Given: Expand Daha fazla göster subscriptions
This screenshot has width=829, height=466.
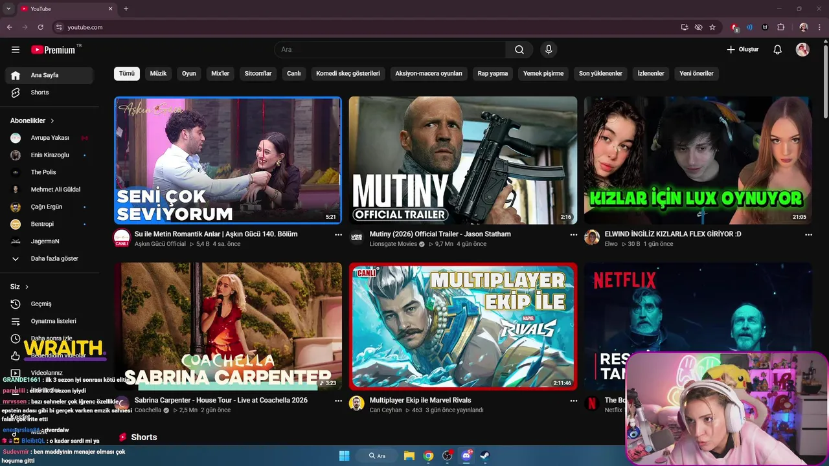Looking at the screenshot, I should (49, 259).
